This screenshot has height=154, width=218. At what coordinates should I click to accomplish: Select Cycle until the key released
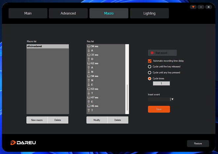[150, 66]
